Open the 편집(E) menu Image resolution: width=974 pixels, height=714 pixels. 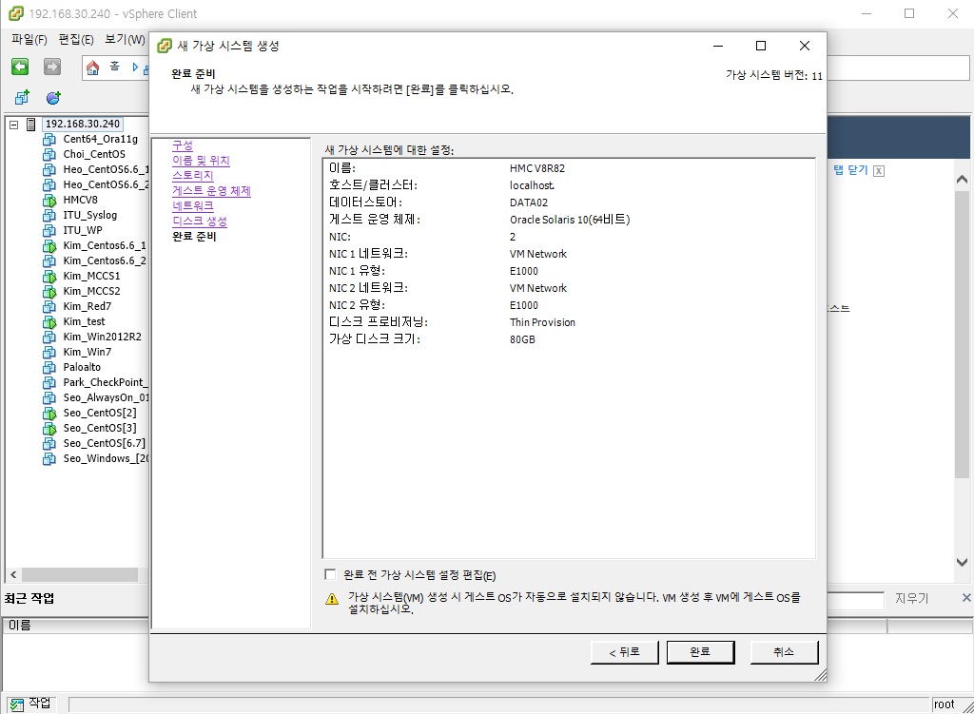[76, 40]
